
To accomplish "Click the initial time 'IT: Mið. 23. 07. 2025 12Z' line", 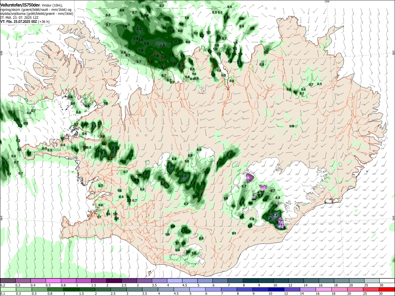I will tap(19, 18).
